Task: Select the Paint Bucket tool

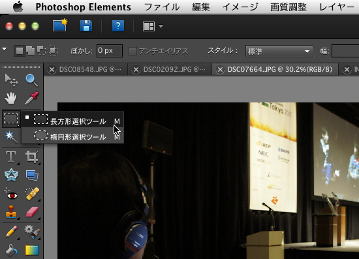Action: pos(11,250)
